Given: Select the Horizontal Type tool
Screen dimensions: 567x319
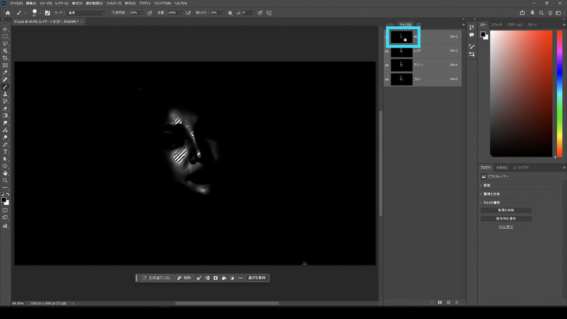Looking at the screenshot, I should (6, 151).
